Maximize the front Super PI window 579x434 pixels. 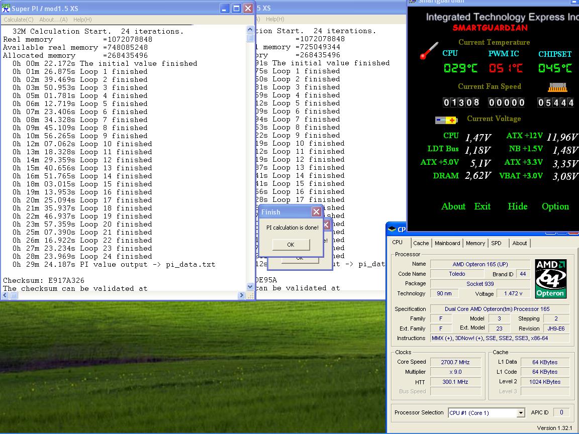click(x=237, y=9)
